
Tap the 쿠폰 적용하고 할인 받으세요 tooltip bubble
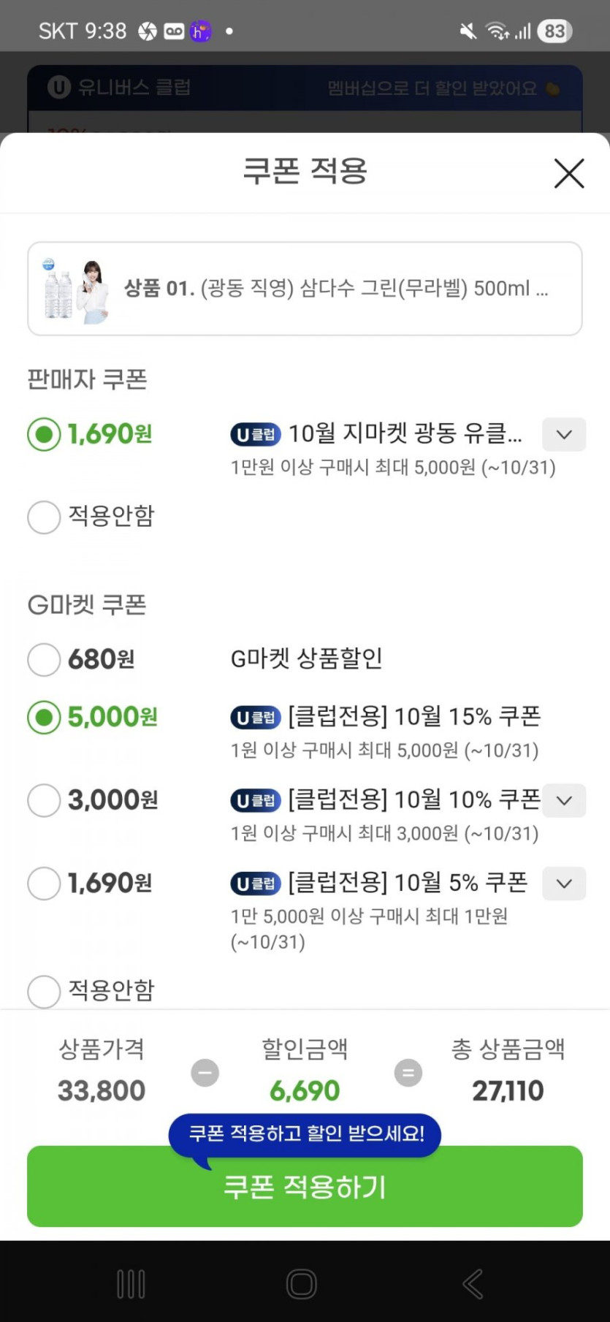click(305, 1133)
